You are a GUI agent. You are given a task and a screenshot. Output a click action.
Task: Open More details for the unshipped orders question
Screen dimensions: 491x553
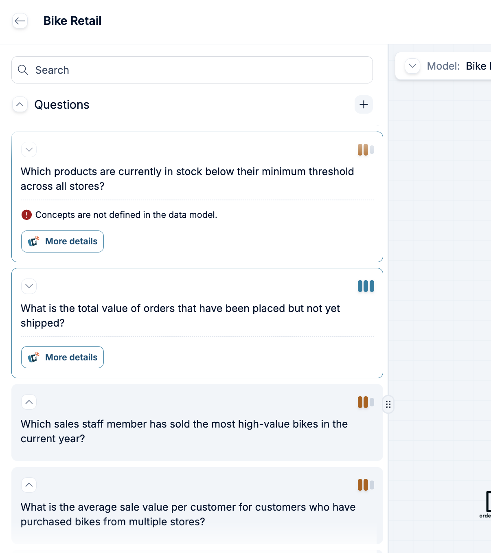point(63,357)
